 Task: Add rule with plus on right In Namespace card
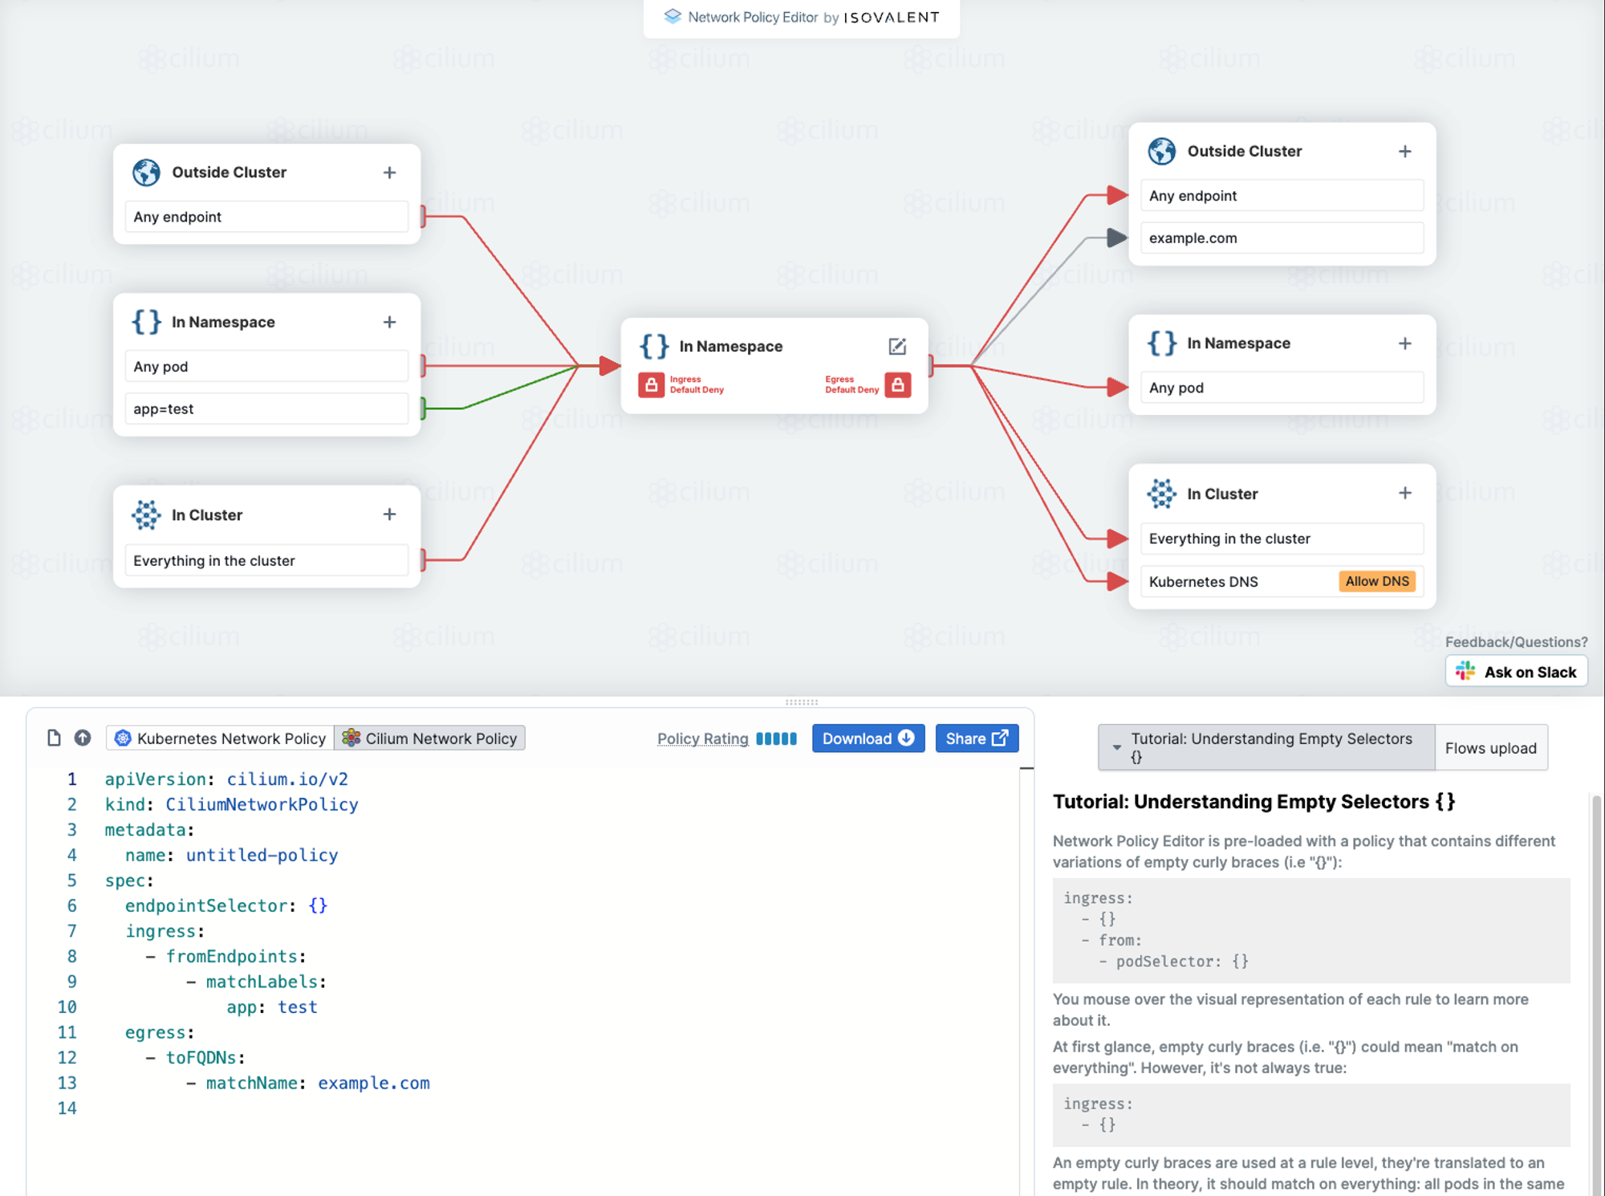tap(1404, 344)
